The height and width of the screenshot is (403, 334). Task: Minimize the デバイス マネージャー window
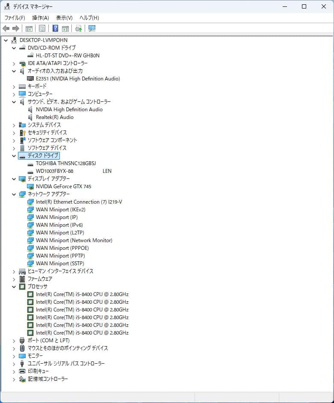coord(285,6)
